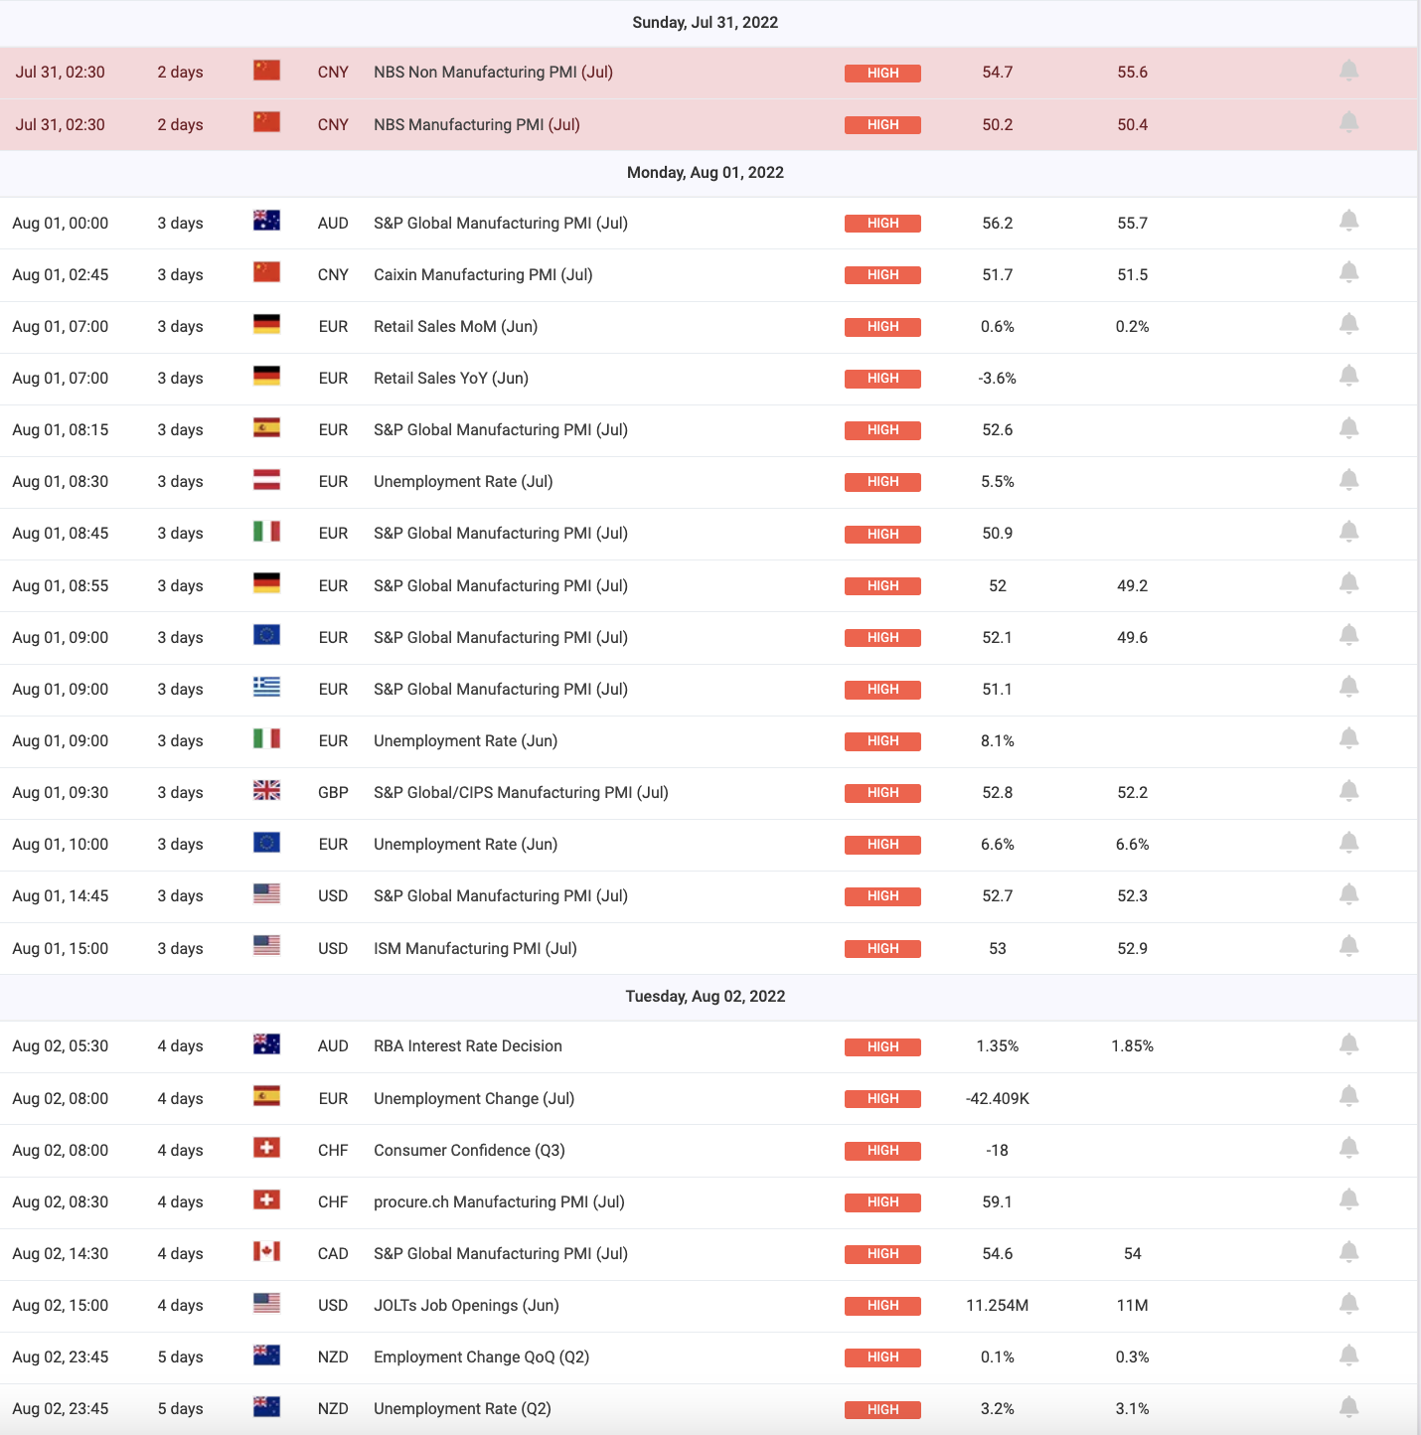This screenshot has height=1435, width=1421.
Task: Click bell for Unemployment Change (Jul)
Action: point(1348,1096)
